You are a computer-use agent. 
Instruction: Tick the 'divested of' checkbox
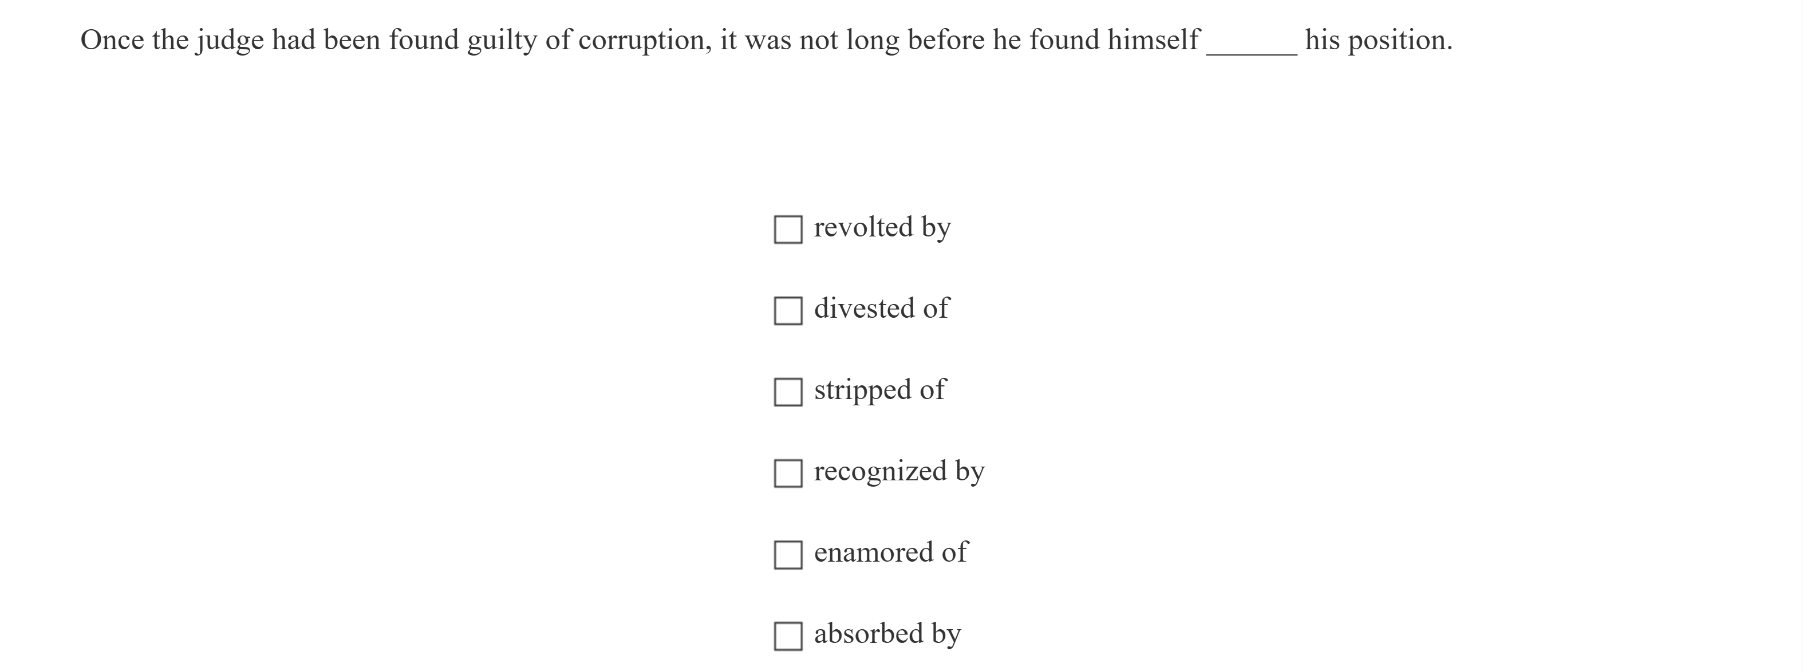click(x=787, y=311)
